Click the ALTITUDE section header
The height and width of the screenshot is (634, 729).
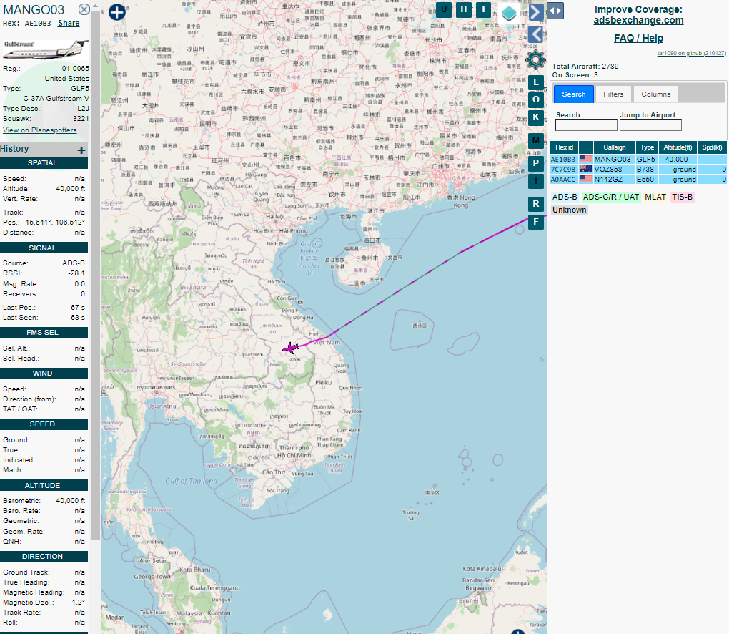pos(44,485)
